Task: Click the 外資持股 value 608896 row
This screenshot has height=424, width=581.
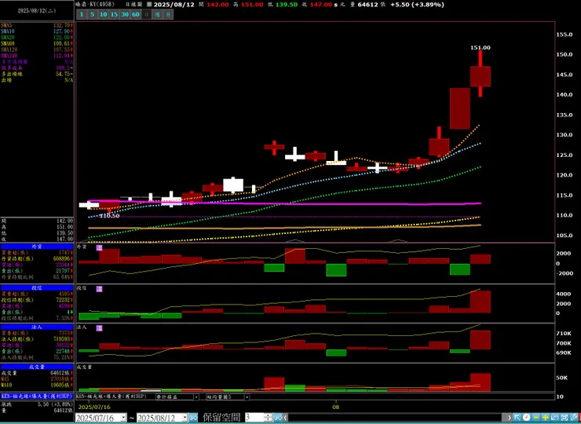Action: point(37,258)
